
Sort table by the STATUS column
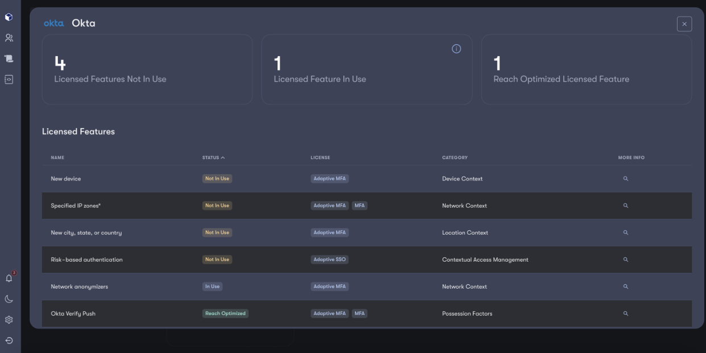(213, 158)
